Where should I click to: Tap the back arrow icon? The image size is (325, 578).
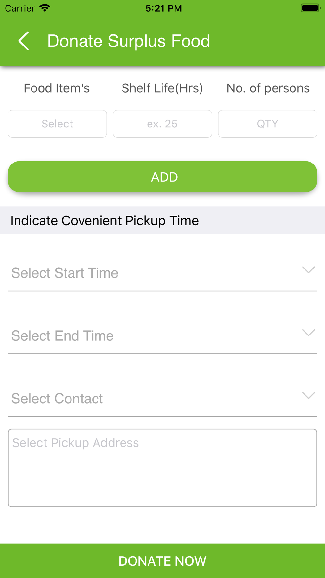tap(24, 41)
